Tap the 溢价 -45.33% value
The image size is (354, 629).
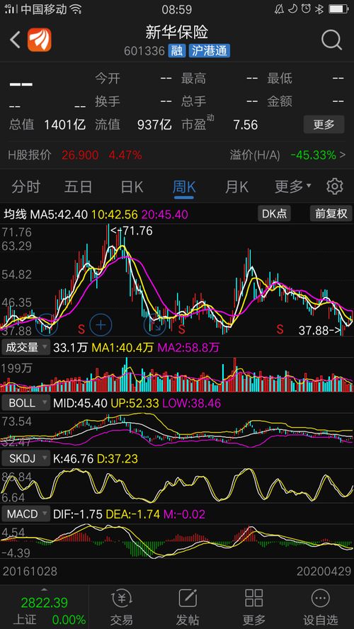314,155
